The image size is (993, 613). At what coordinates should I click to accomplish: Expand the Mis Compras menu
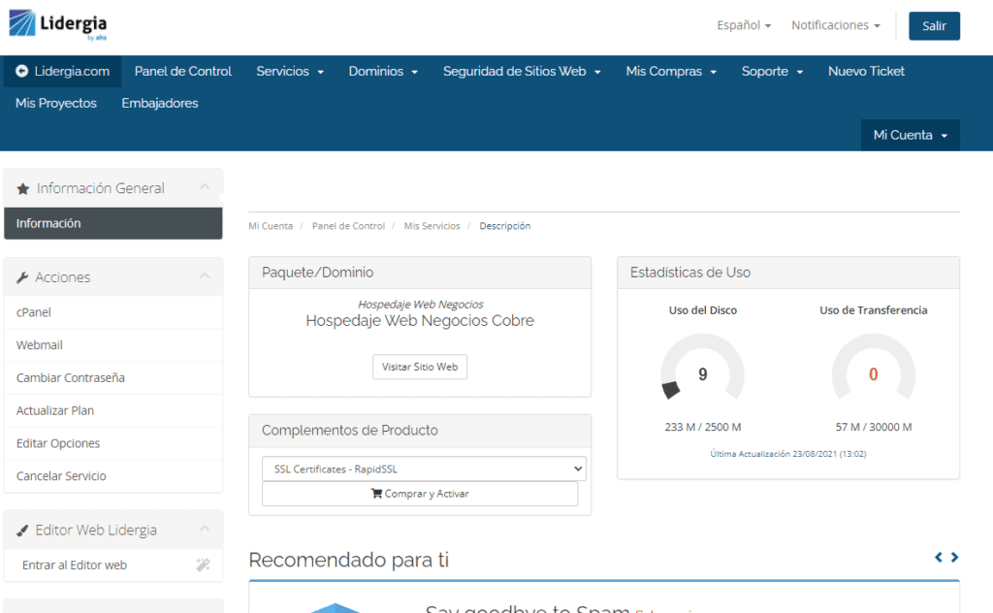click(671, 71)
